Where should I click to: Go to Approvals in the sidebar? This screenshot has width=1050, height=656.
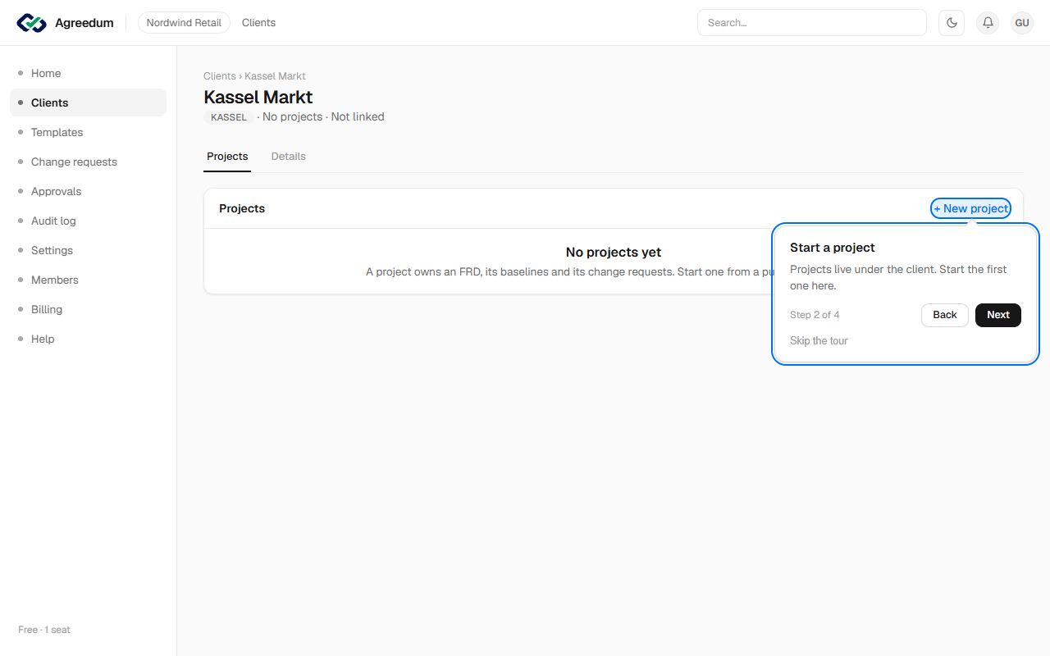(x=88, y=191)
